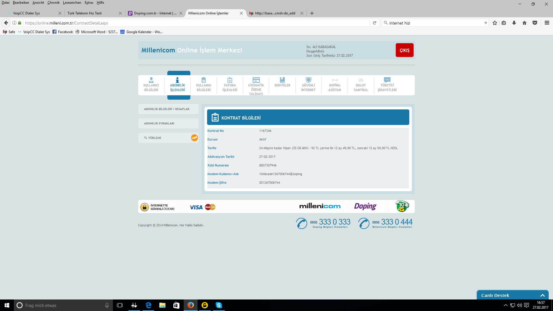This screenshot has height=311, width=553.
Task: Open the Lesezeichen menu
Action: click(72, 3)
